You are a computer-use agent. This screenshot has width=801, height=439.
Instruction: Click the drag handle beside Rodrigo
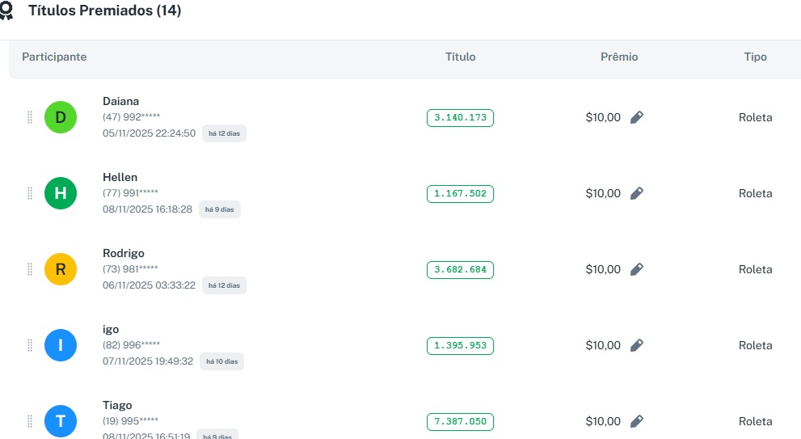coord(30,269)
